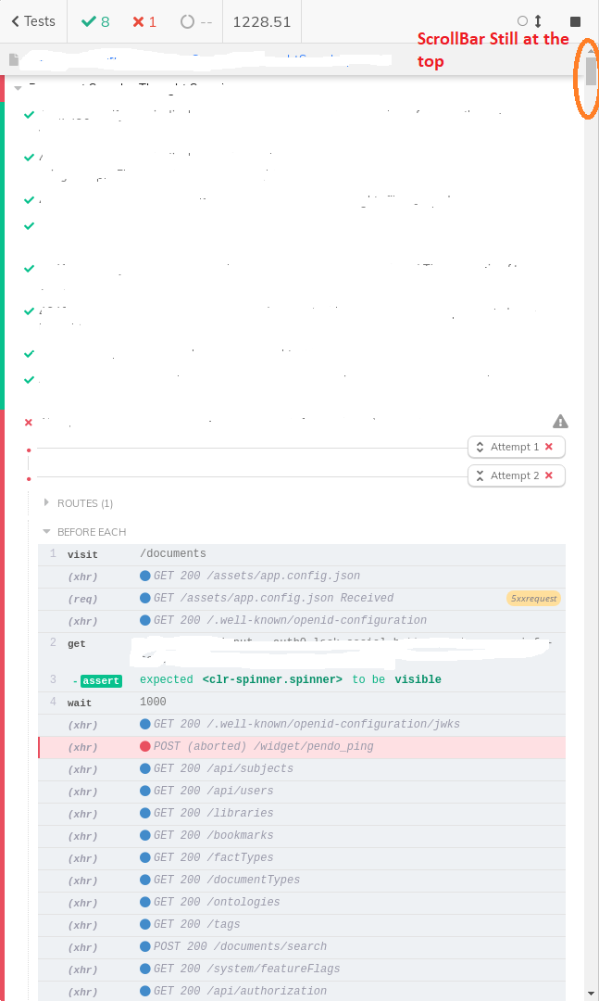The height and width of the screenshot is (1001, 599).
Task: Click the scrollbar down arrow
Action: 592,994
